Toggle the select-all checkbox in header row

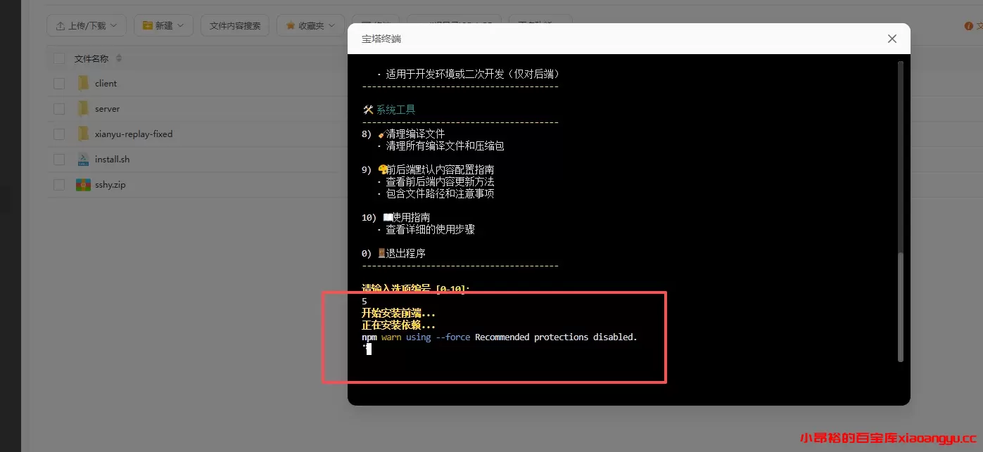pos(58,58)
